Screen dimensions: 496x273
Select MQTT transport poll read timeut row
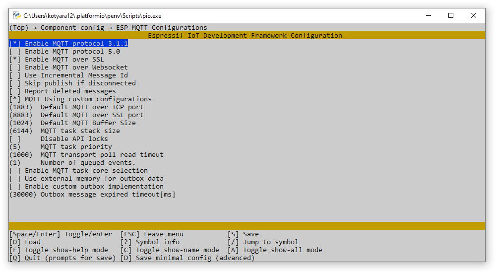pyautogui.click(x=86, y=154)
